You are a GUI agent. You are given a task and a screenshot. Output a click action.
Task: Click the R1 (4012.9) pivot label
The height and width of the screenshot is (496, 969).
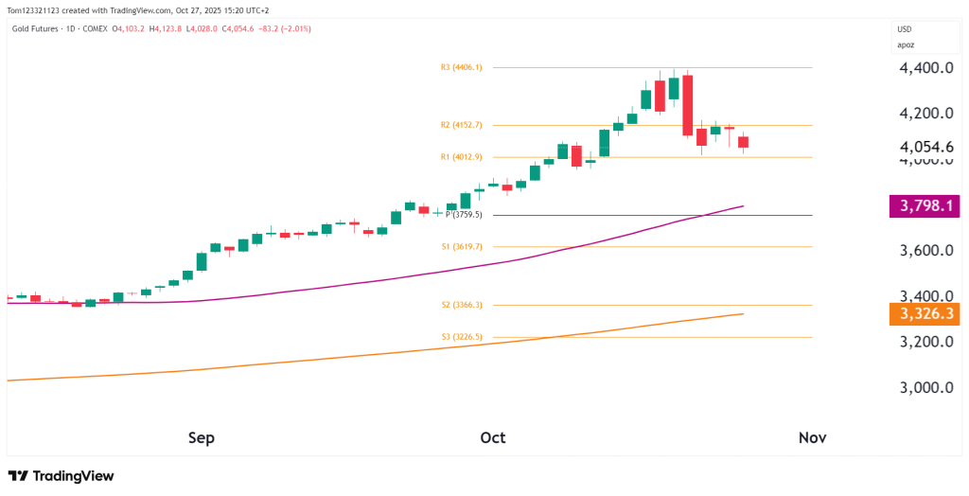pyautogui.click(x=462, y=157)
